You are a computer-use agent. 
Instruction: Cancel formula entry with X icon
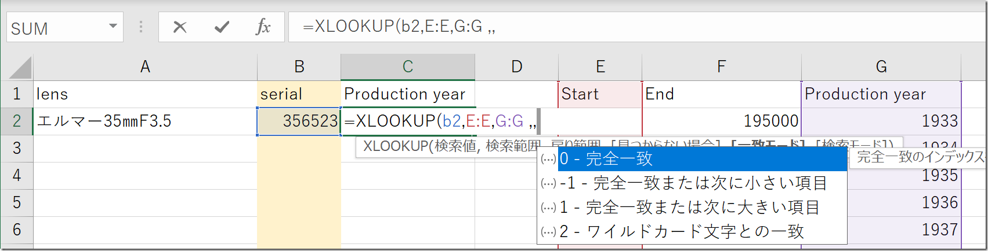(180, 27)
